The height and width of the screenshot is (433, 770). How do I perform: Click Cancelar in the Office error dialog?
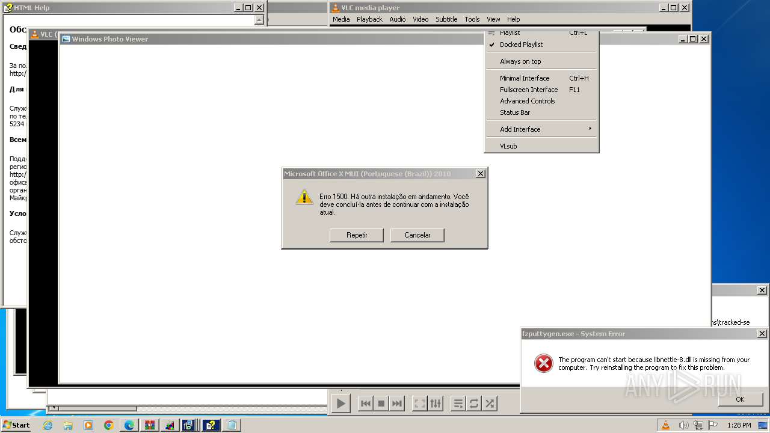[417, 235]
